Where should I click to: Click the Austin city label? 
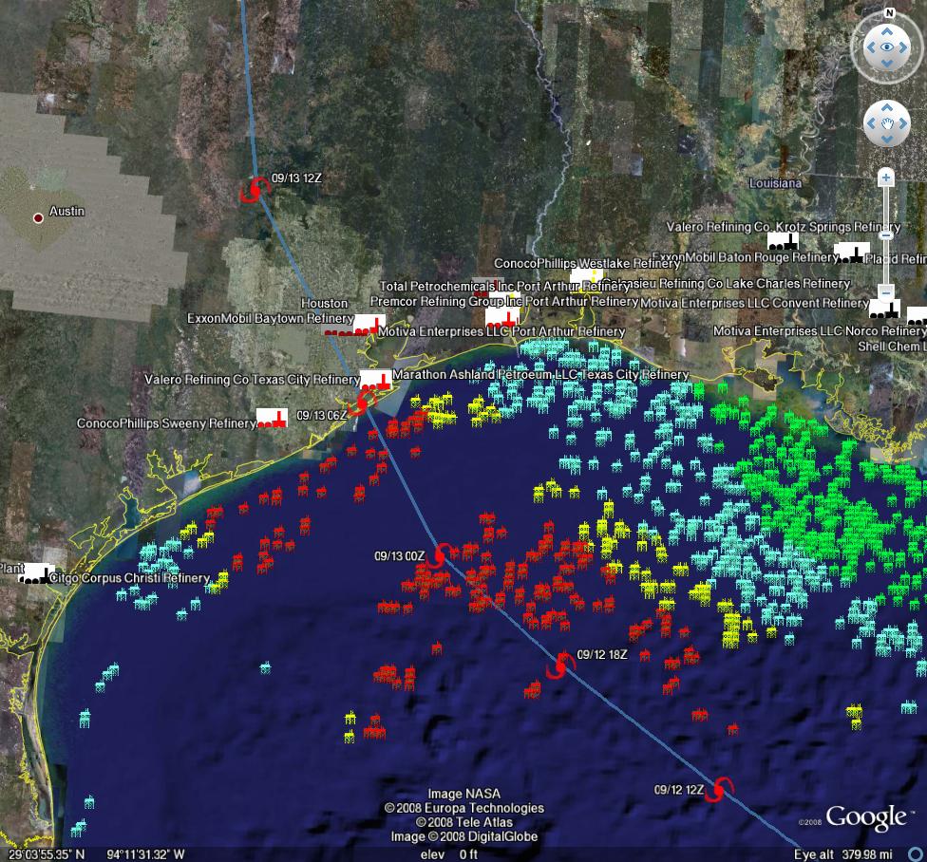coord(66,211)
